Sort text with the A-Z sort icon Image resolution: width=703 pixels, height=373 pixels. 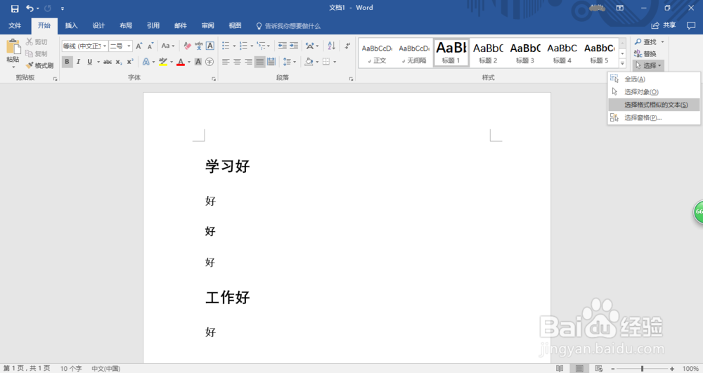click(332, 46)
